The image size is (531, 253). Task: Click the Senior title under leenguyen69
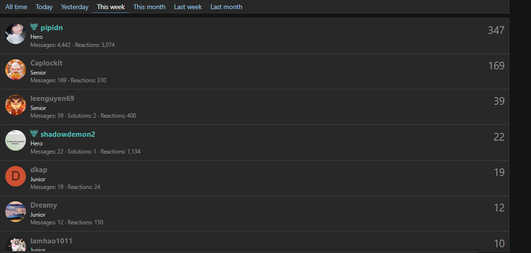point(38,108)
